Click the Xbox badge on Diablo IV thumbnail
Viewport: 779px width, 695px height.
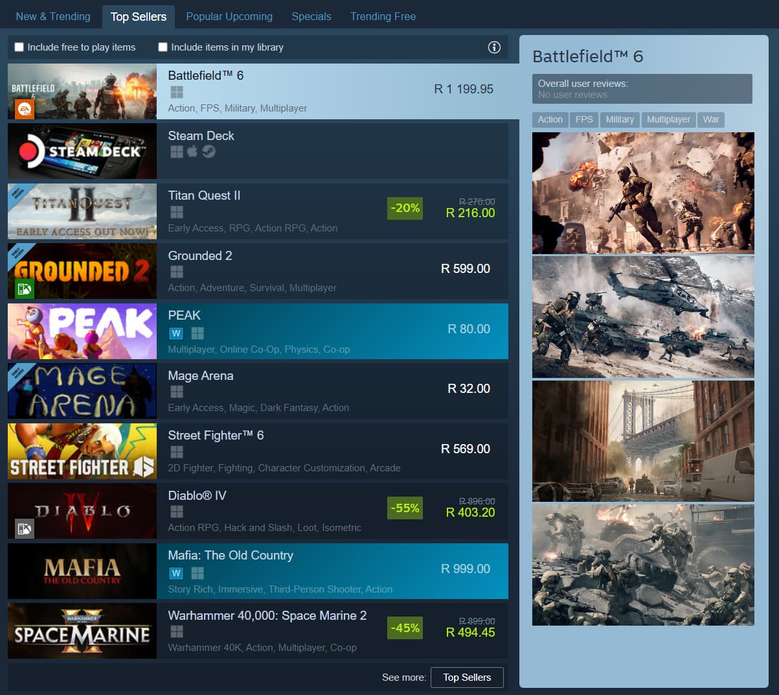(24, 529)
